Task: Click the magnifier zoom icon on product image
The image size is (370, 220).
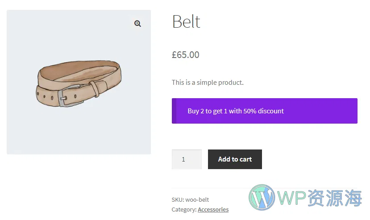Action: click(x=137, y=24)
